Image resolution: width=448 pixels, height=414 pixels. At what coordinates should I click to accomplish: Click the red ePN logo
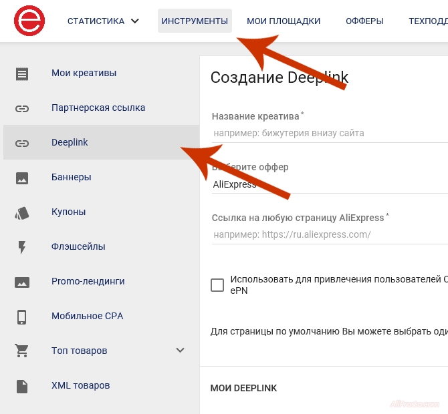click(29, 21)
